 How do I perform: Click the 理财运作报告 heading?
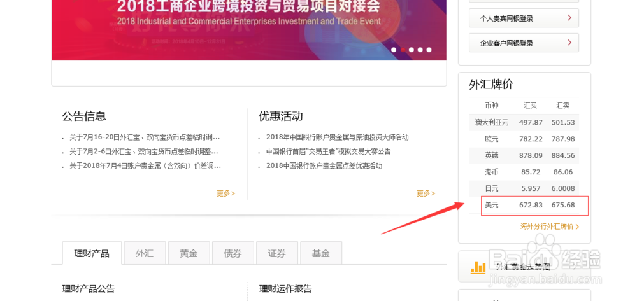[x=285, y=289]
